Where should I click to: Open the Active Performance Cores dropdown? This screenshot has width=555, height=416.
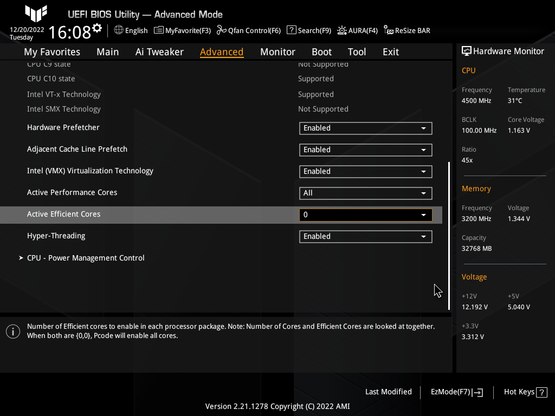pos(365,193)
